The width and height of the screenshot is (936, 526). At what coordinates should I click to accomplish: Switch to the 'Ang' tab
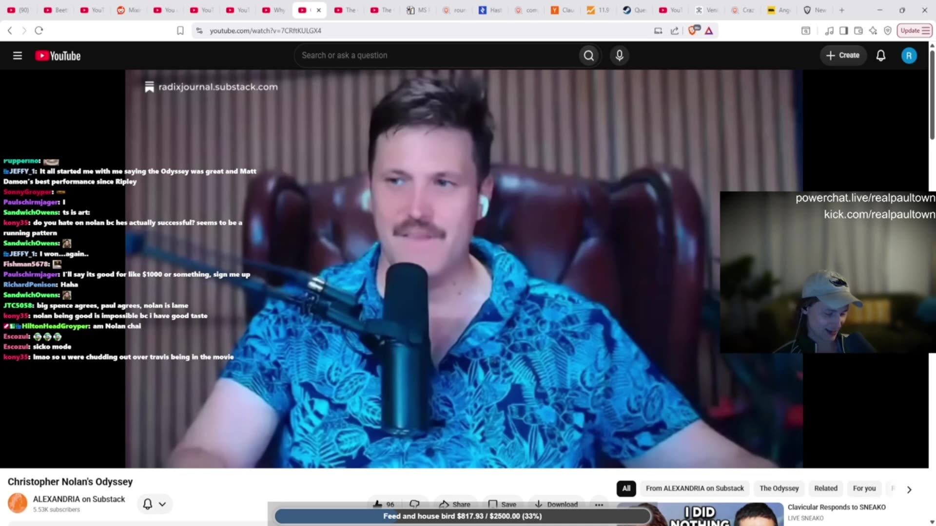[780, 10]
